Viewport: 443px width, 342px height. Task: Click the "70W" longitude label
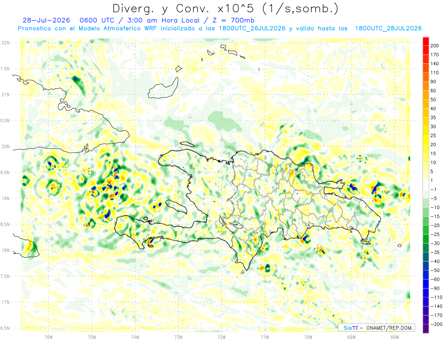pos(308,337)
